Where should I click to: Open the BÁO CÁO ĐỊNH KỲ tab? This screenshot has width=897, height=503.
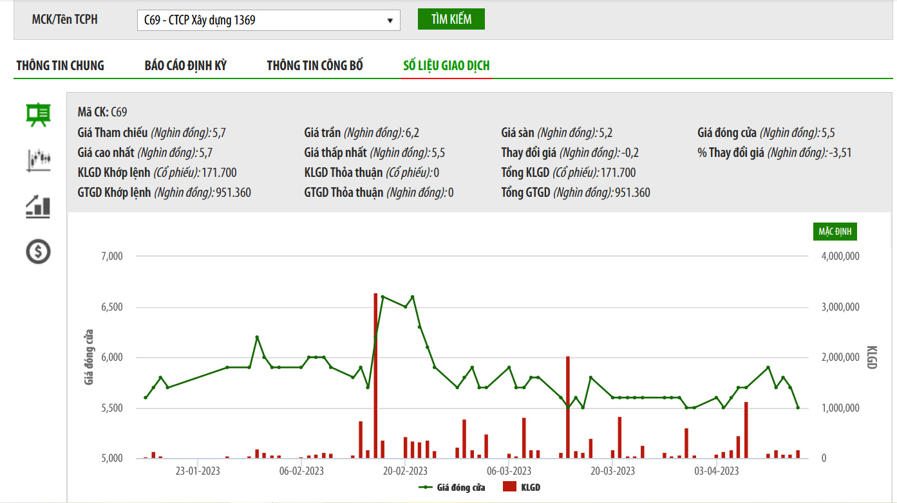(185, 66)
